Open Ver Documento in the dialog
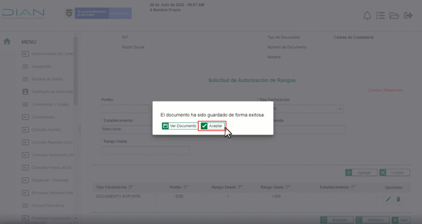Image resolution: width=422 pixels, height=224 pixels. tap(180, 126)
